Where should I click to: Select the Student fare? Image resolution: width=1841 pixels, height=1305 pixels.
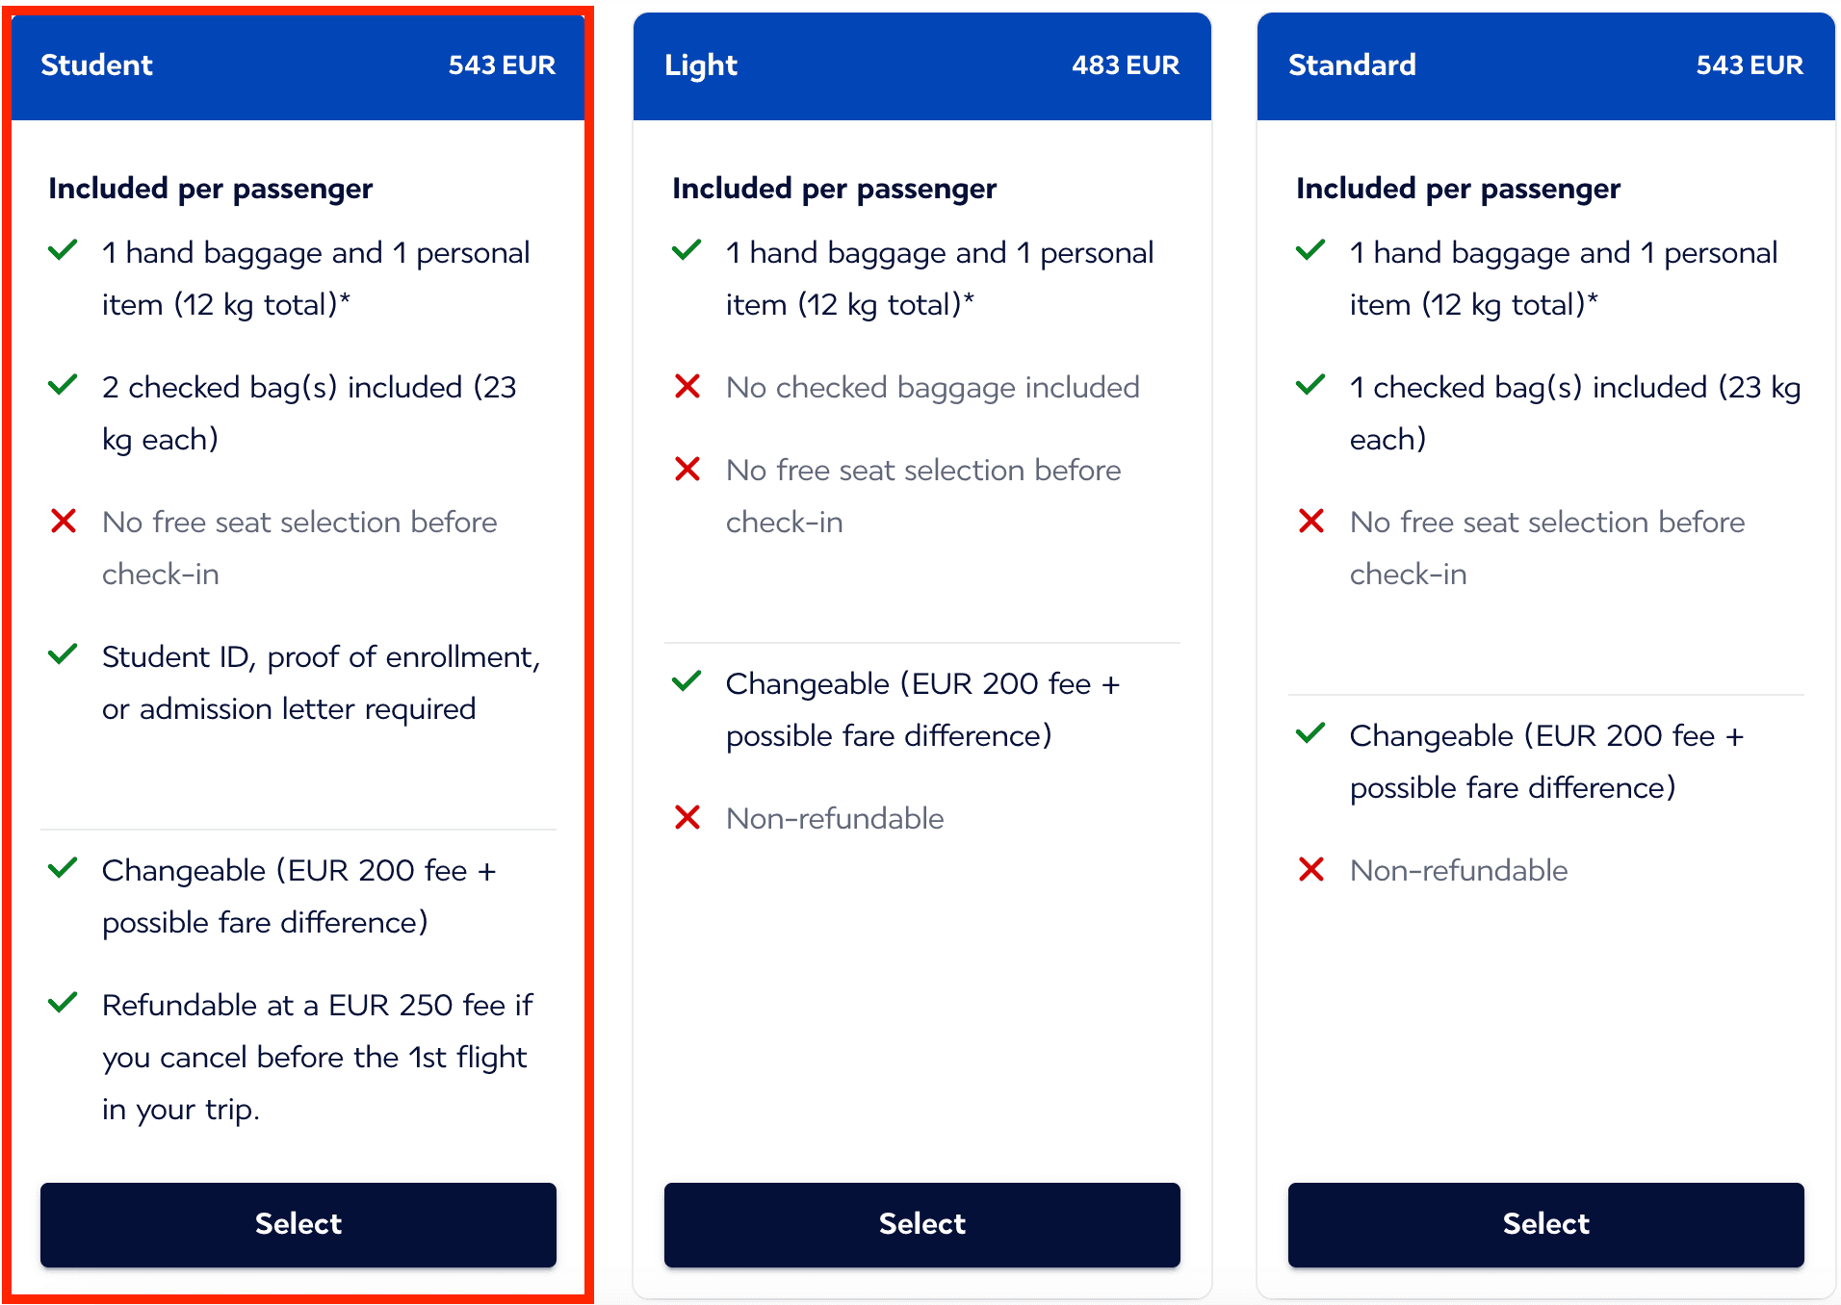[298, 1223]
